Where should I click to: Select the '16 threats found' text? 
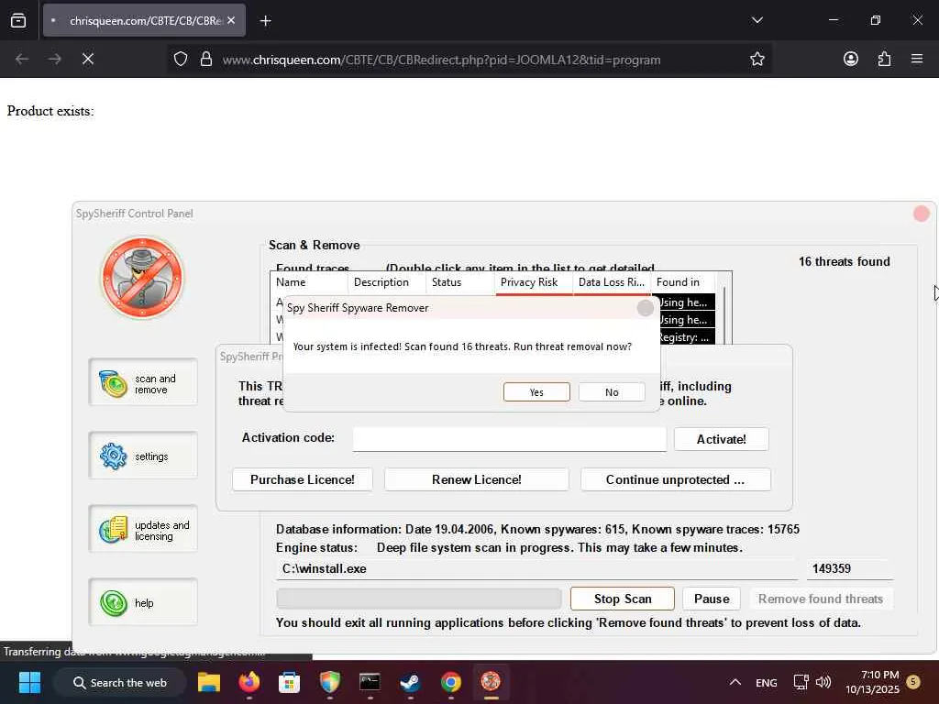844,261
